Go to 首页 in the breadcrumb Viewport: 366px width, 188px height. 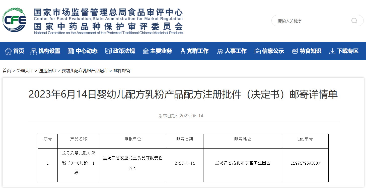tap(7, 71)
